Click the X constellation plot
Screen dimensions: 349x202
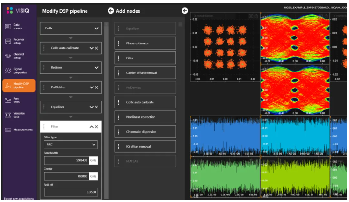pos(225,47)
